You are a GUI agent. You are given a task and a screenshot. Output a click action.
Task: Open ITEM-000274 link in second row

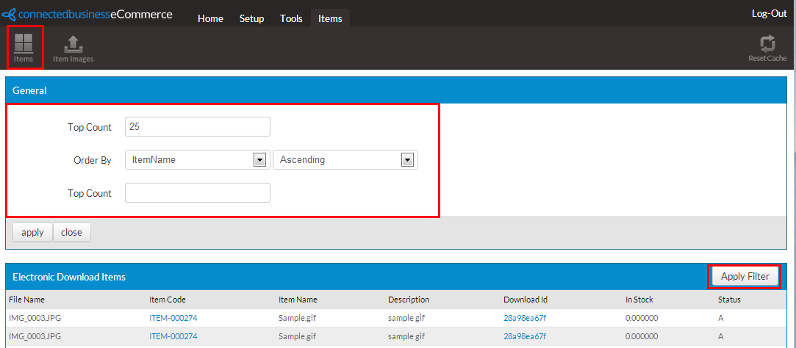tap(173, 336)
